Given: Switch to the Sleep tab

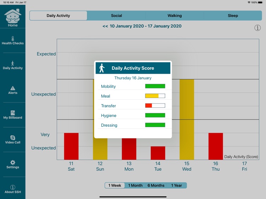Looking at the screenshot, I should [x=233, y=16].
